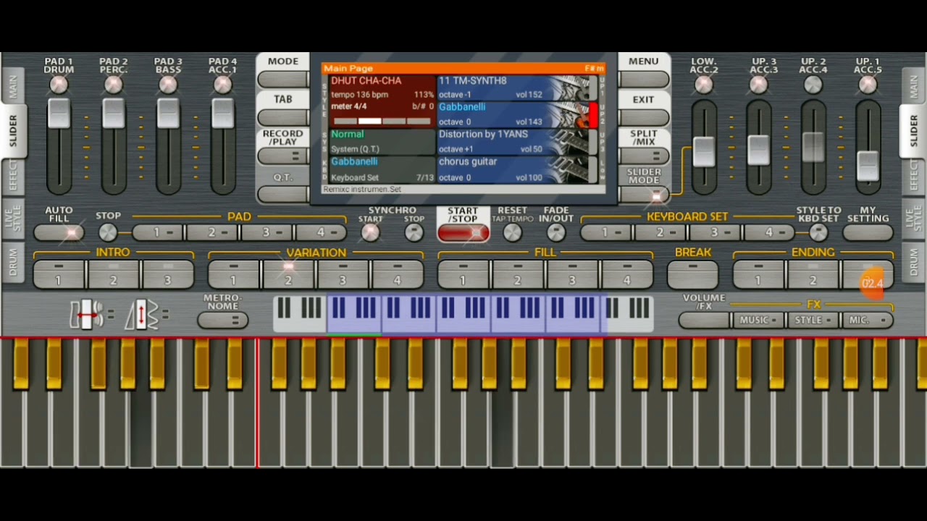The height and width of the screenshot is (521, 927).
Task: Click the UP. 2 ACC.4 knob
Action: (x=813, y=85)
